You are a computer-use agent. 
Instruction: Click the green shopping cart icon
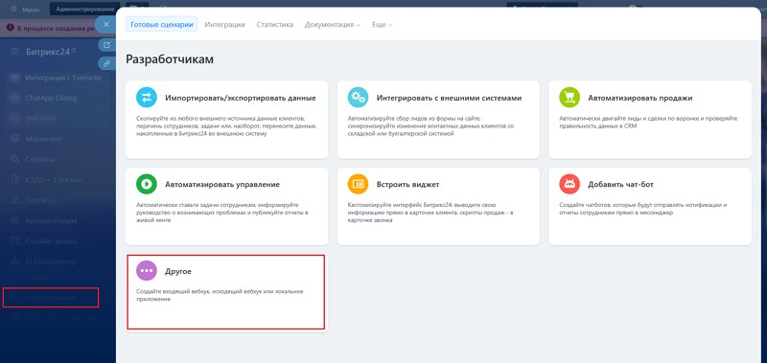tap(569, 98)
